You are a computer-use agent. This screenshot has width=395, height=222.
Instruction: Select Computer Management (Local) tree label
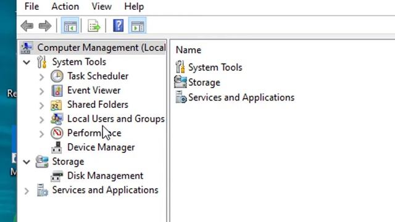click(101, 47)
